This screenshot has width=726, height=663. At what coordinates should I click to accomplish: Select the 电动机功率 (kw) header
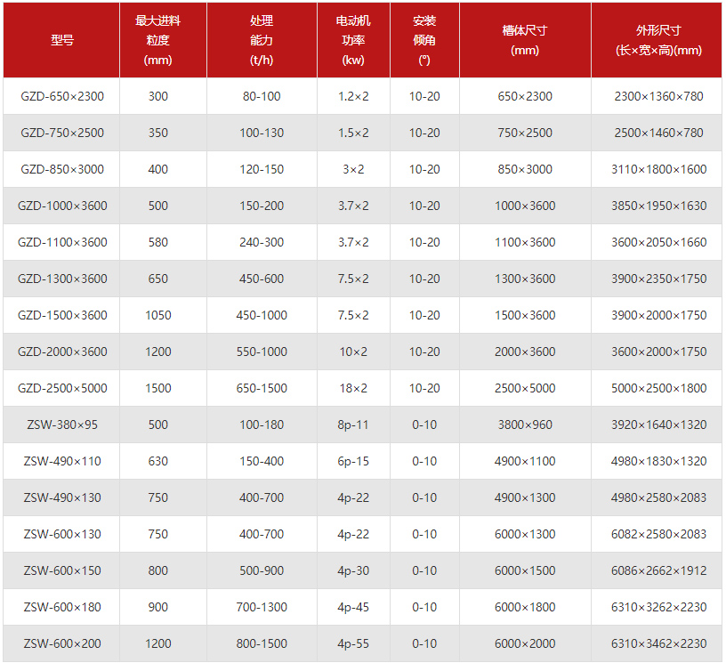[x=353, y=40]
